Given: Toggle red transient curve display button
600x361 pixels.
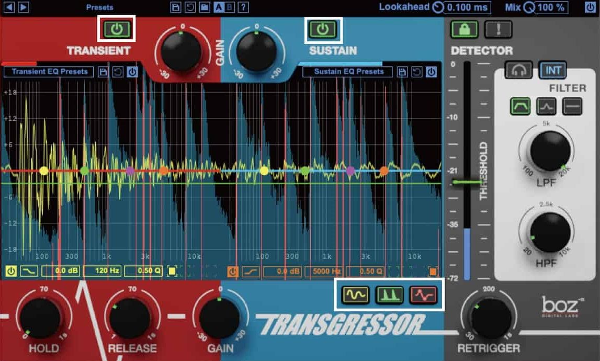Looking at the screenshot, I should pyautogui.click(x=423, y=295).
